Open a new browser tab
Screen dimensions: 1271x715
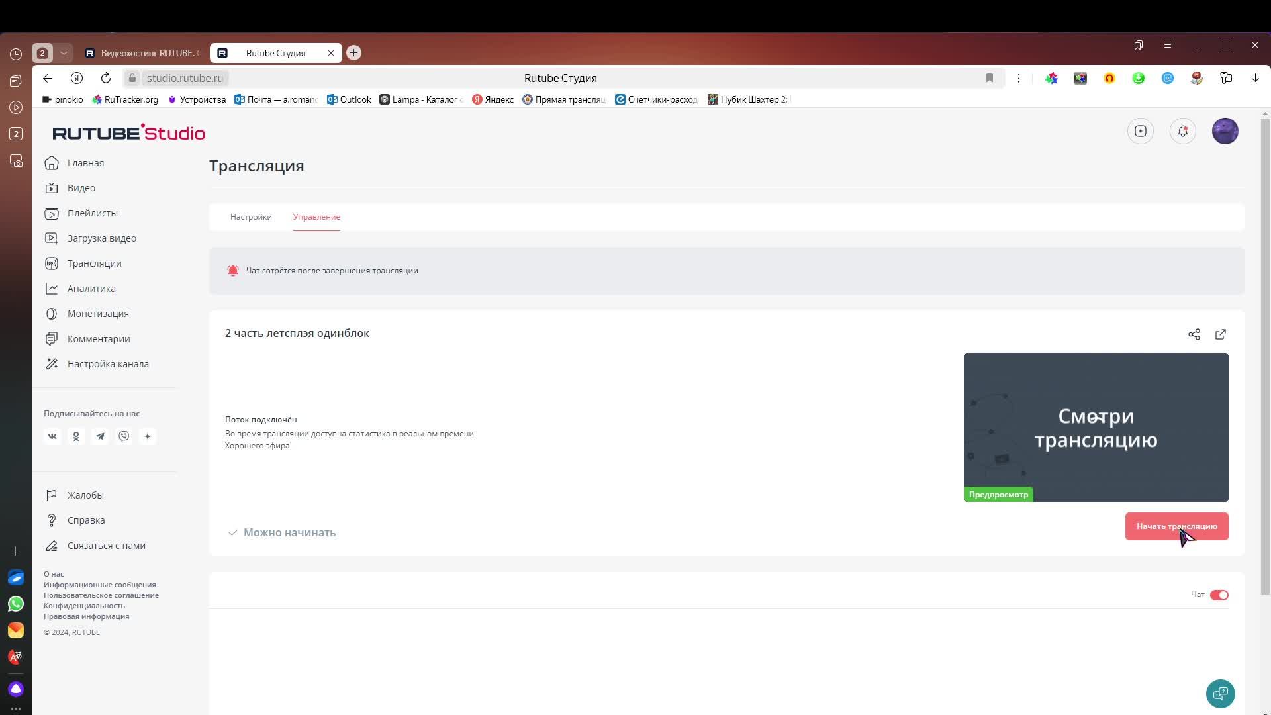click(x=354, y=53)
